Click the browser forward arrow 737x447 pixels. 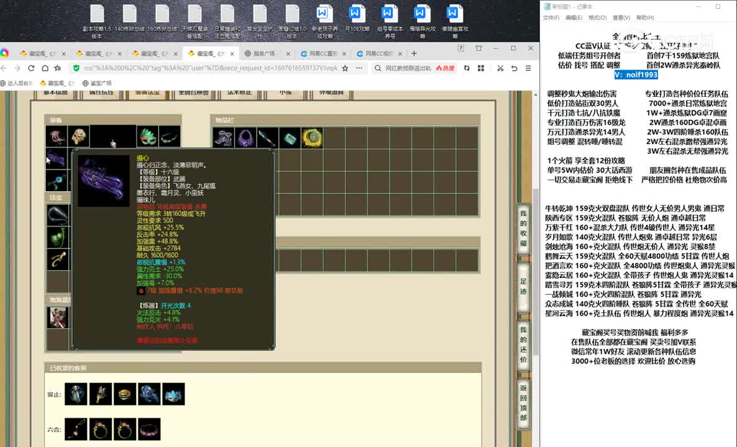(17, 68)
